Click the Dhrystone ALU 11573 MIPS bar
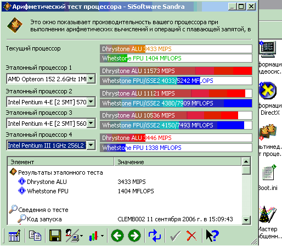 [x=176, y=71]
